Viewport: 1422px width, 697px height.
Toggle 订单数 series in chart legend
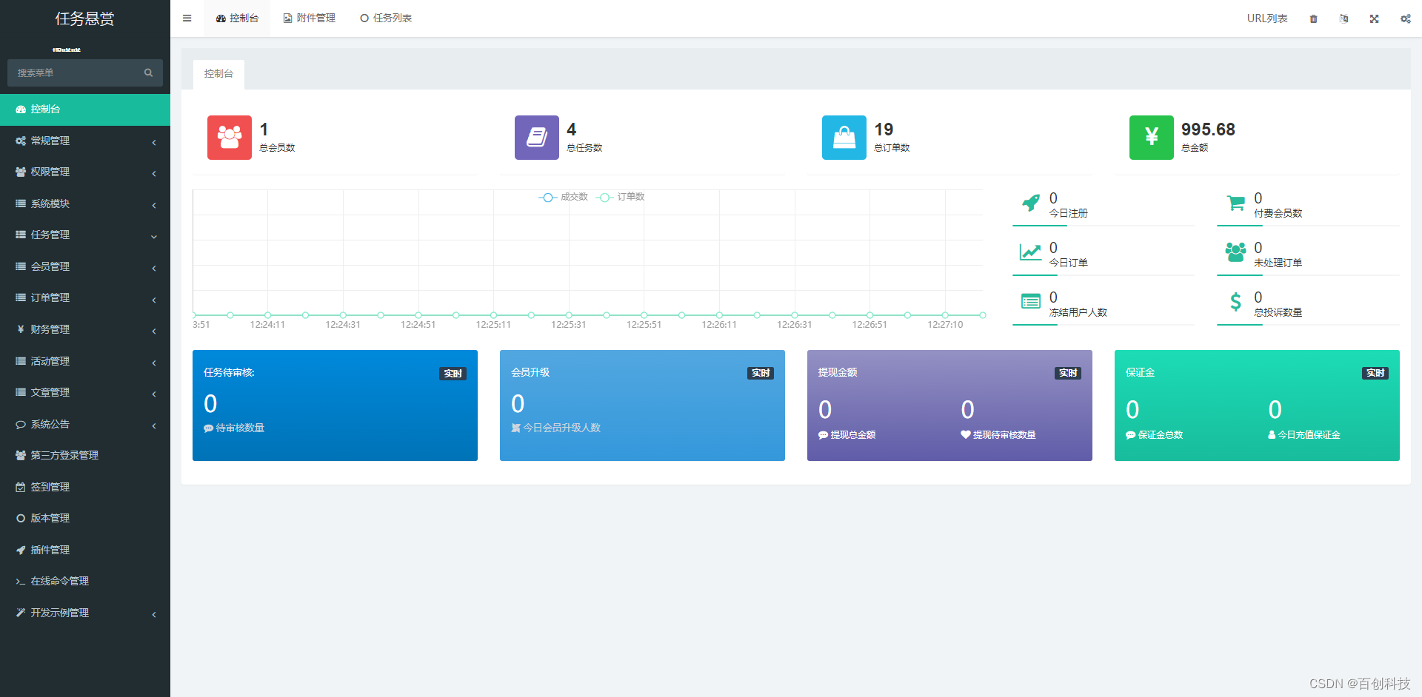[x=620, y=197]
